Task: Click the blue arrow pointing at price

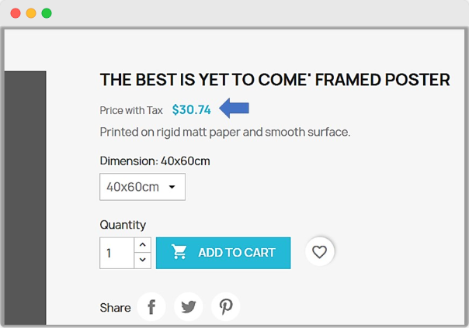Action: 234,109
